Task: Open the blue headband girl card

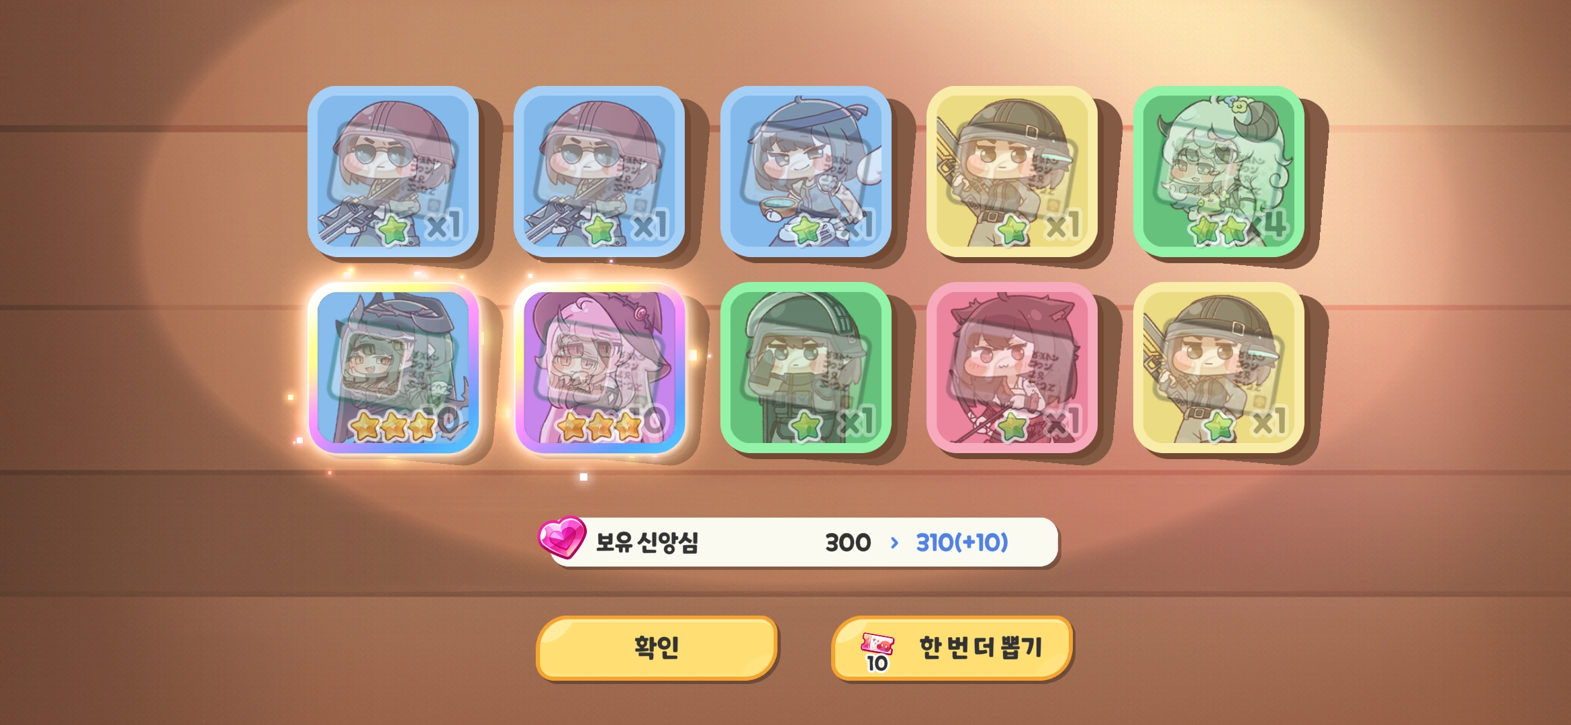Action: 806,171
